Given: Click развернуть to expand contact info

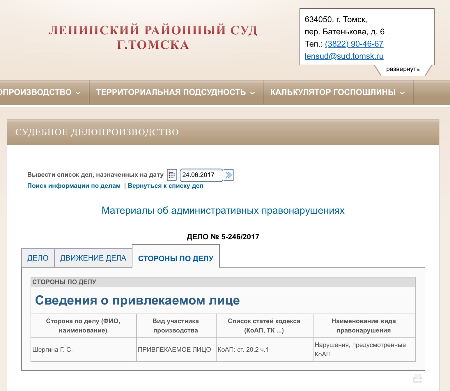Looking at the screenshot, I should (403, 69).
